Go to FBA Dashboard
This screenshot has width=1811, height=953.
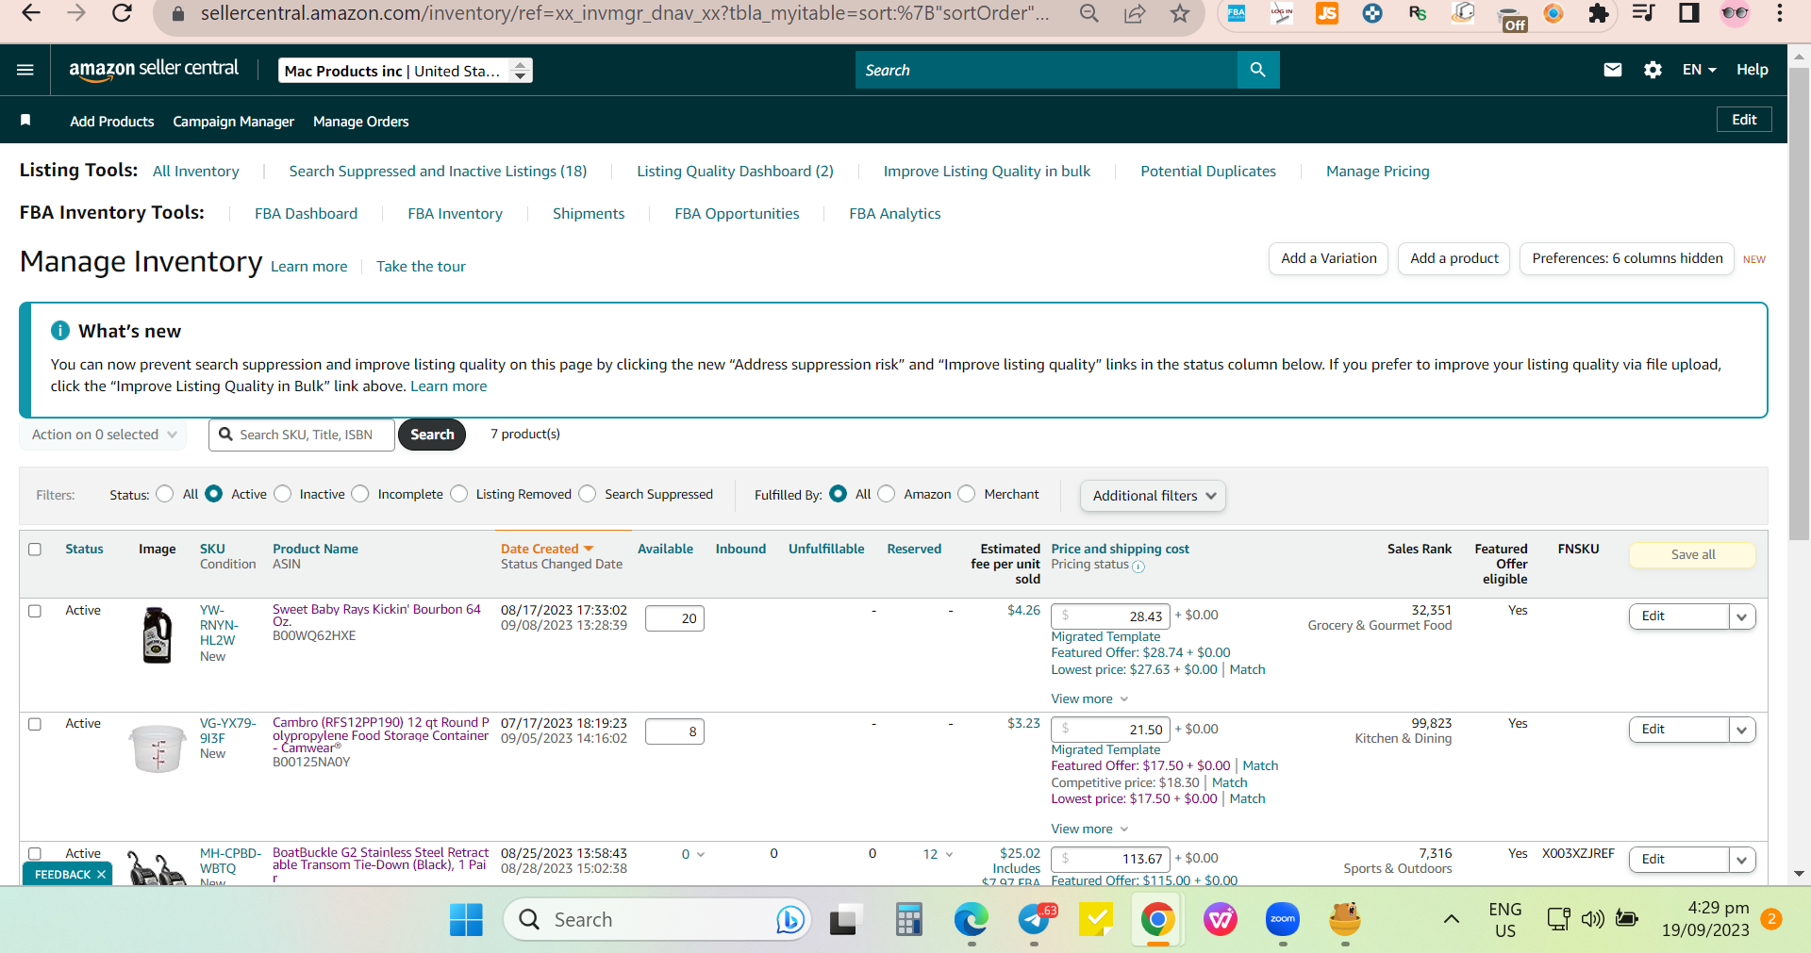[x=307, y=214]
